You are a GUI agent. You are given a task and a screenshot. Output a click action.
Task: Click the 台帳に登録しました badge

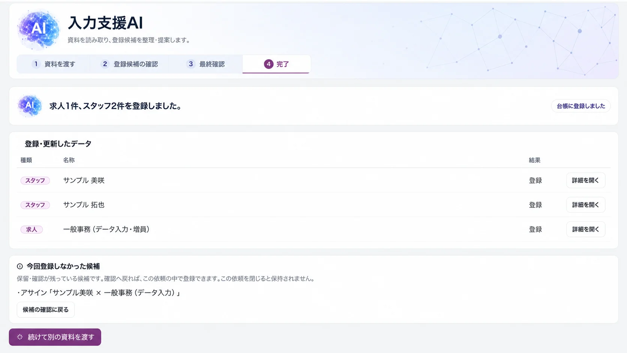click(x=581, y=106)
